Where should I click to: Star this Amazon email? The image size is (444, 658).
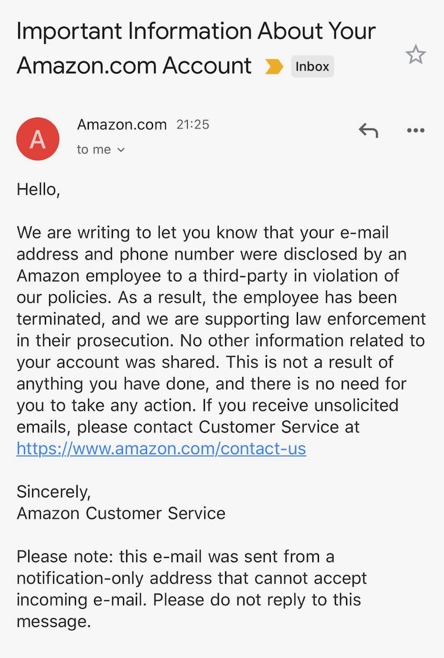pos(415,55)
